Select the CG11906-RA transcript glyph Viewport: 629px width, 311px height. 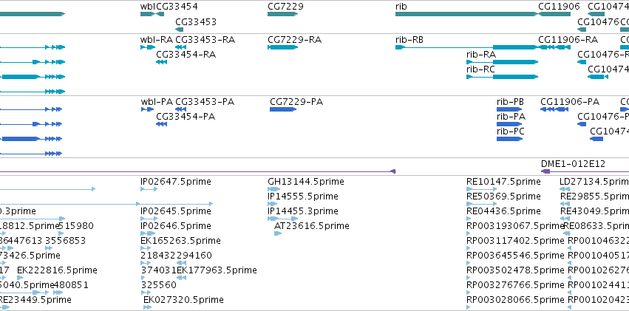tap(554, 47)
